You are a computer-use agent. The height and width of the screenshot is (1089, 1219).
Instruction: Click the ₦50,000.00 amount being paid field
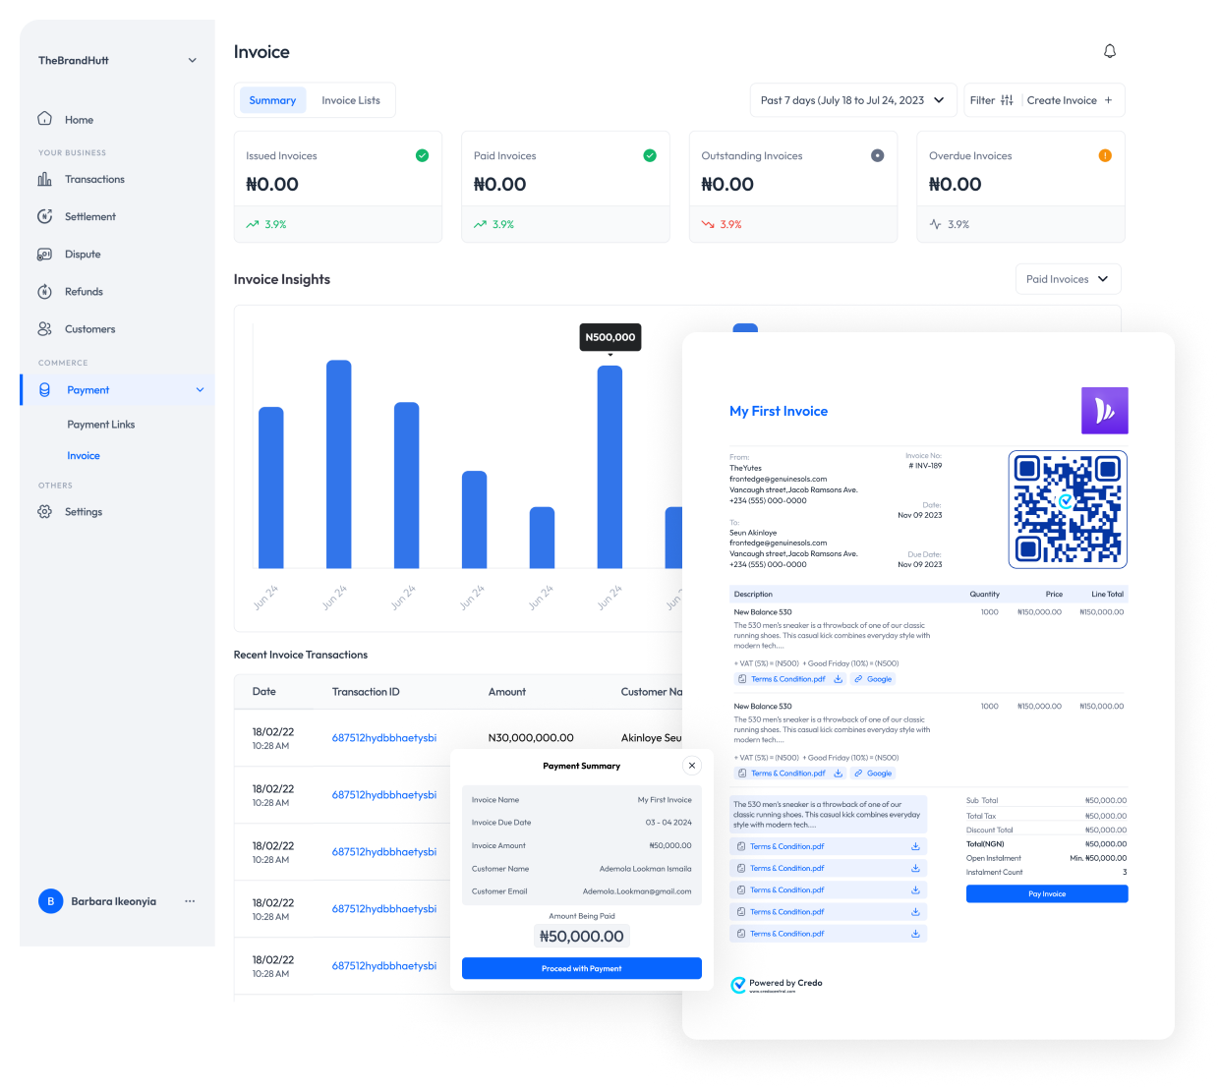tap(582, 937)
